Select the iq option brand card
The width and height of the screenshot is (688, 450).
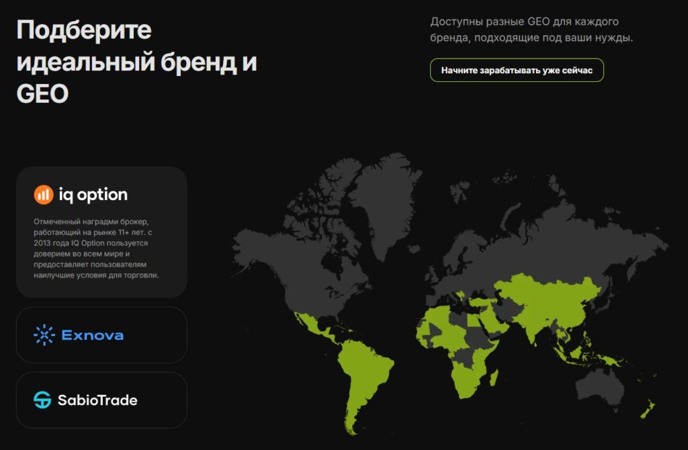[102, 232]
